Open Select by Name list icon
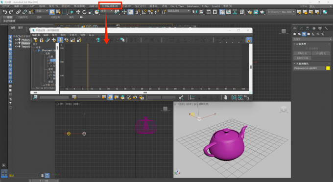 tap(58, 12)
